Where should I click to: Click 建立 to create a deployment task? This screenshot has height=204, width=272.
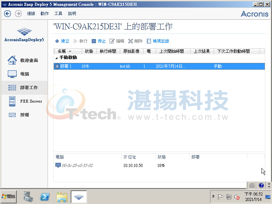tap(62, 41)
